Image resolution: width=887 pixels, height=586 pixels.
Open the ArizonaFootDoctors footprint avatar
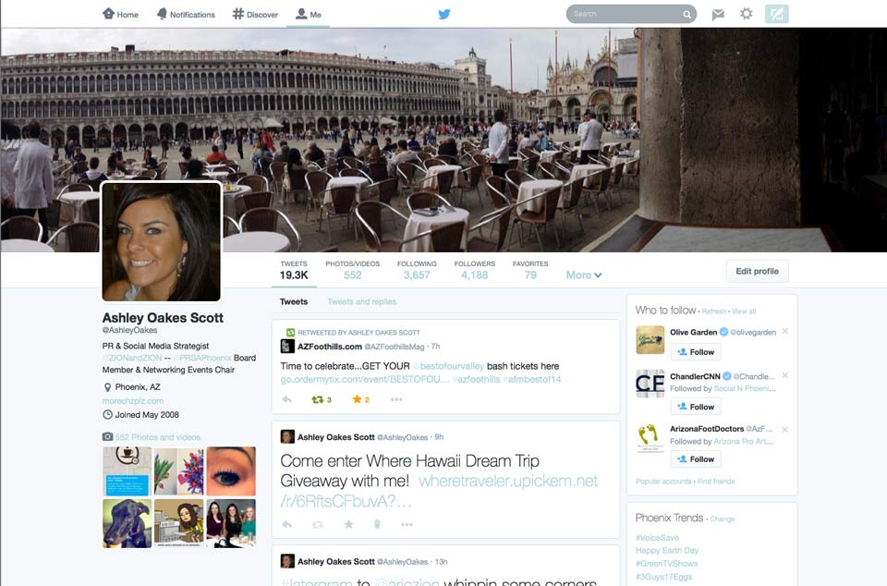(650, 438)
